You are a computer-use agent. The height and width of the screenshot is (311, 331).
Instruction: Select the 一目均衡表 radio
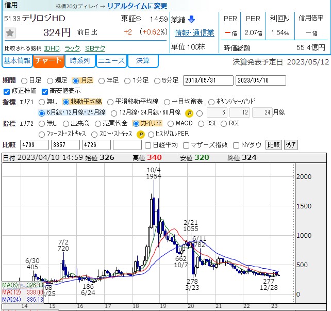pyautogui.click(x=167, y=102)
